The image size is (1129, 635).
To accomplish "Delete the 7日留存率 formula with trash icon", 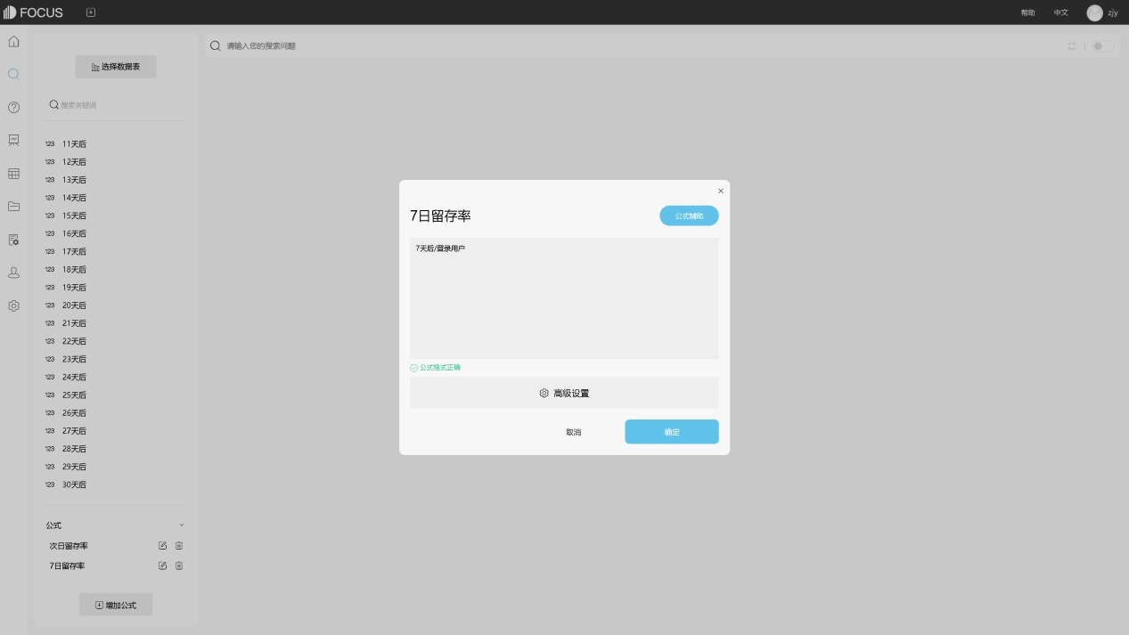I will click(x=179, y=566).
